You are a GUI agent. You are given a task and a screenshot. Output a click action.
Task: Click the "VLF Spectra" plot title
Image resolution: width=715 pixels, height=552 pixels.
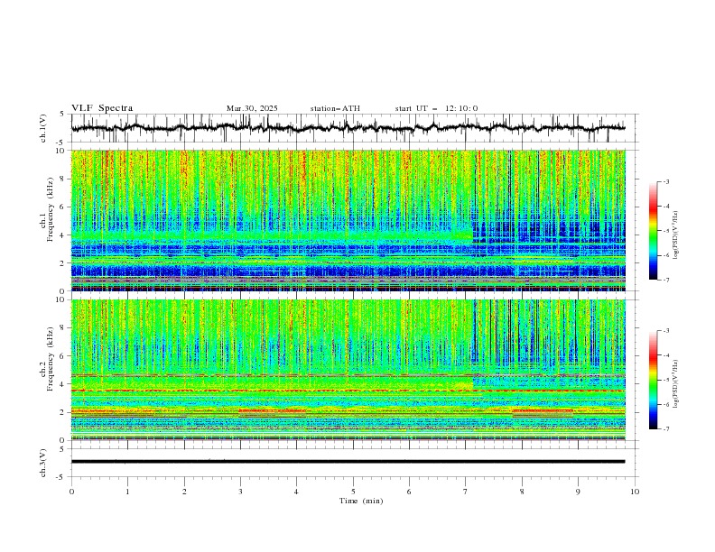click(102, 108)
